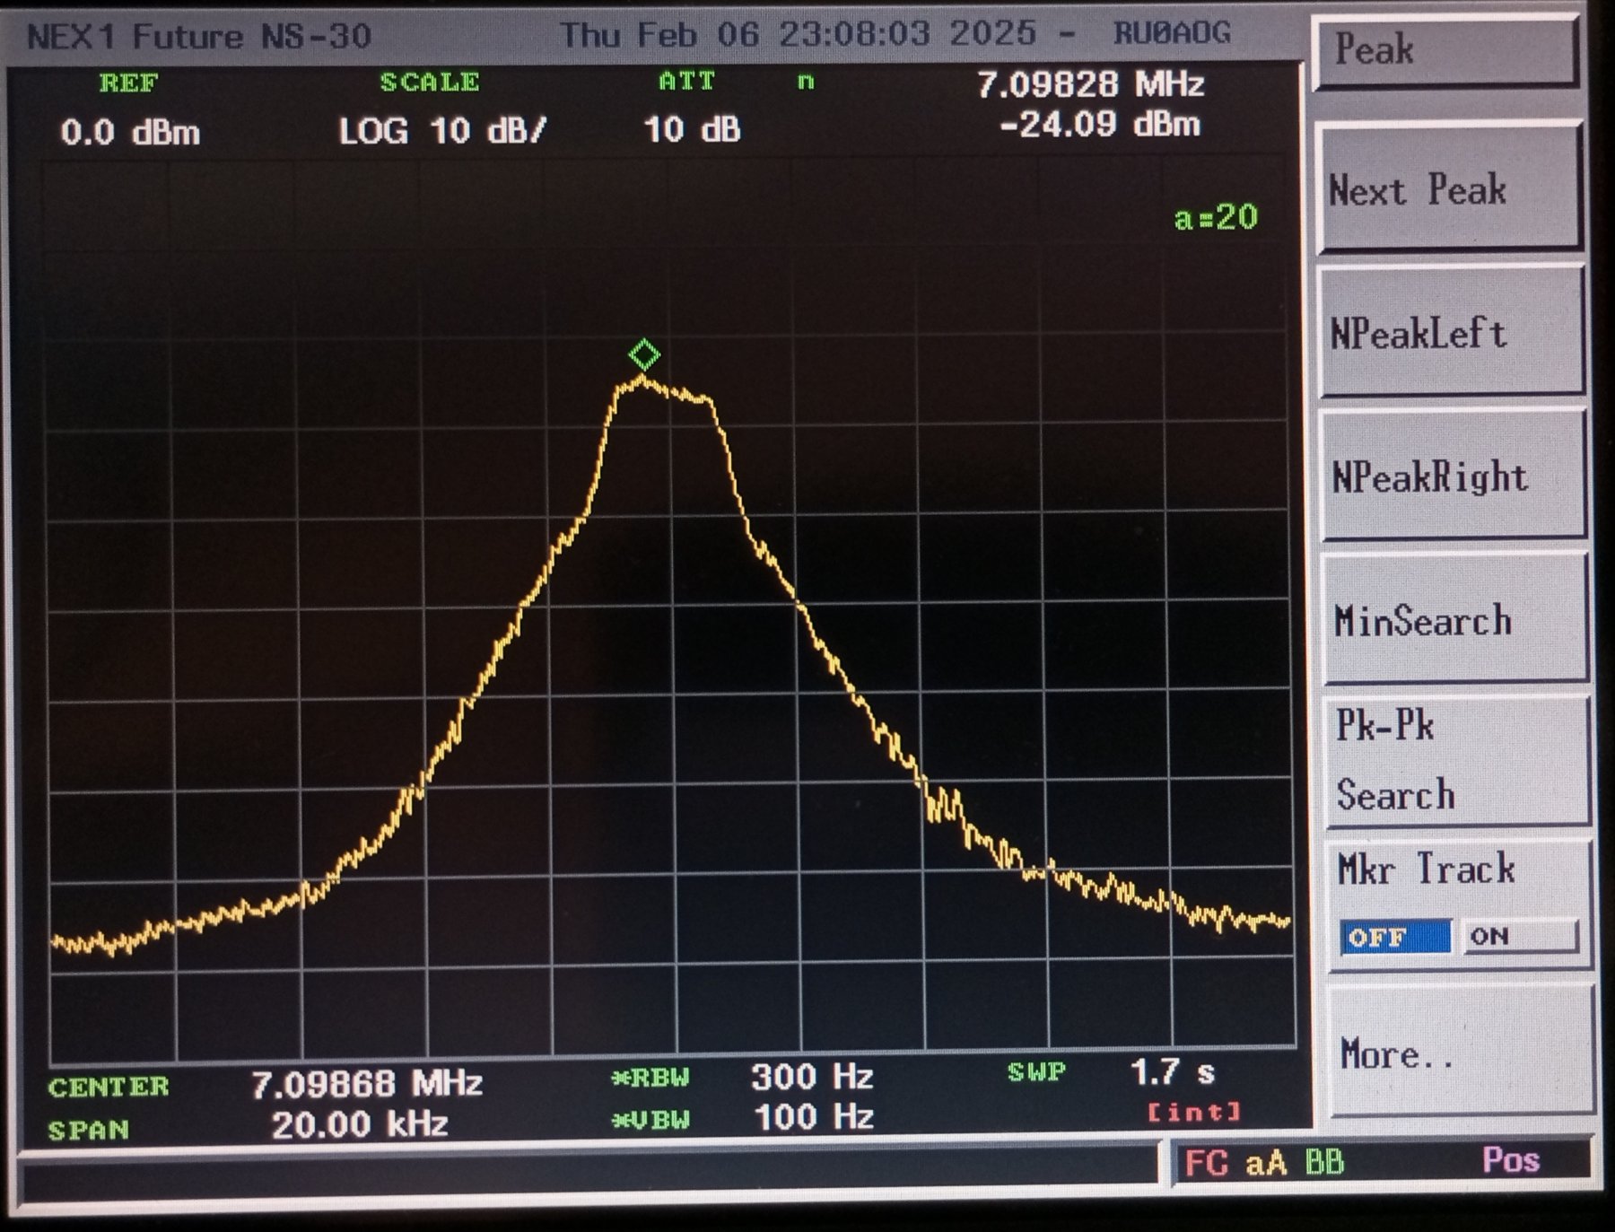
Task: Click the SPAN 20.00 kHz value
Action: pyautogui.click(x=359, y=1125)
